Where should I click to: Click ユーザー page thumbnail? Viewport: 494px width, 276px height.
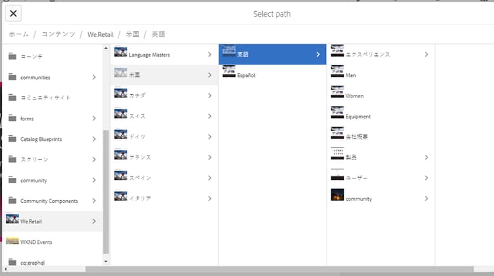[x=337, y=175]
